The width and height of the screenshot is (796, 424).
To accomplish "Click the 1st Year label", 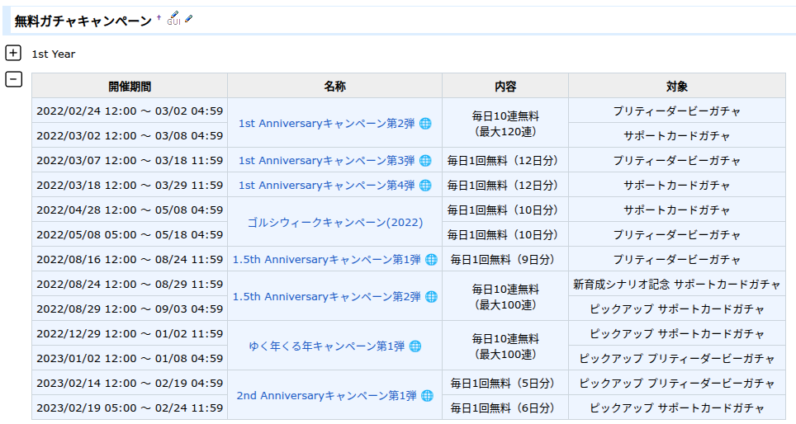I will click(54, 54).
